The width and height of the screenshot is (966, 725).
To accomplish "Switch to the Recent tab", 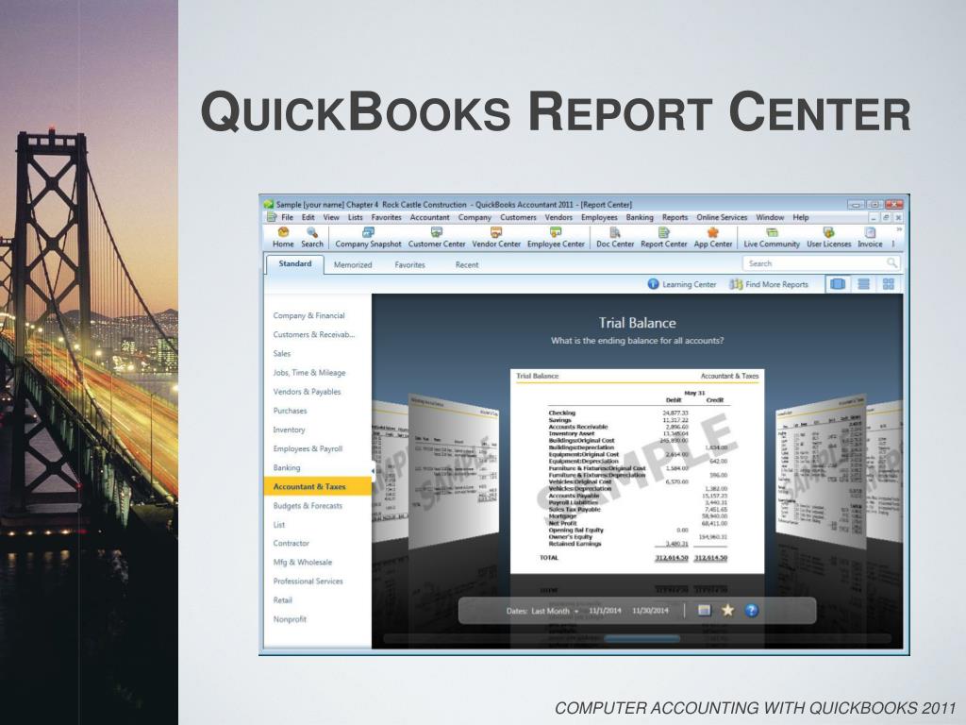I will point(466,265).
